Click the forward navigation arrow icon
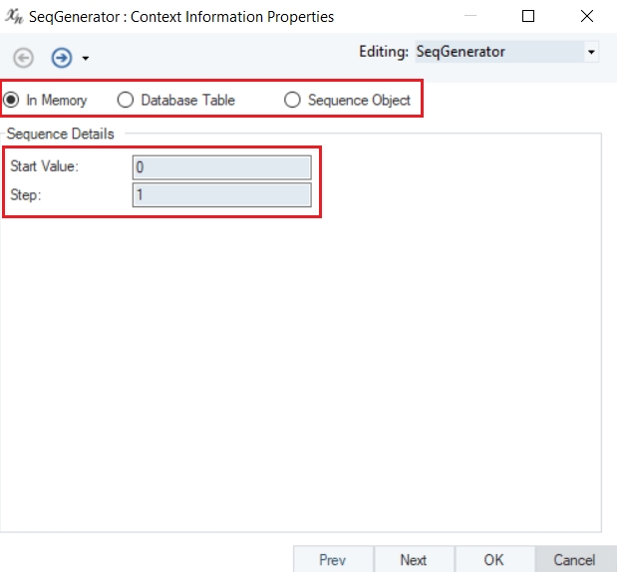The height and width of the screenshot is (572, 617). pyautogui.click(x=62, y=58)
